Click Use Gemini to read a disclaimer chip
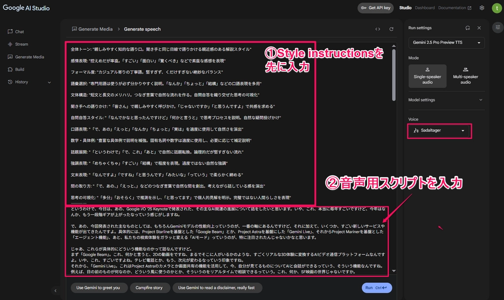The width and height of the screenshot is (504, 300). pos(217,288)
